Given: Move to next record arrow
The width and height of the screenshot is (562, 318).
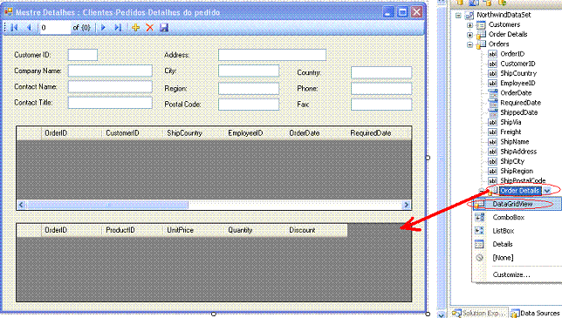Looking at the screenshot, I should [103, 28].
